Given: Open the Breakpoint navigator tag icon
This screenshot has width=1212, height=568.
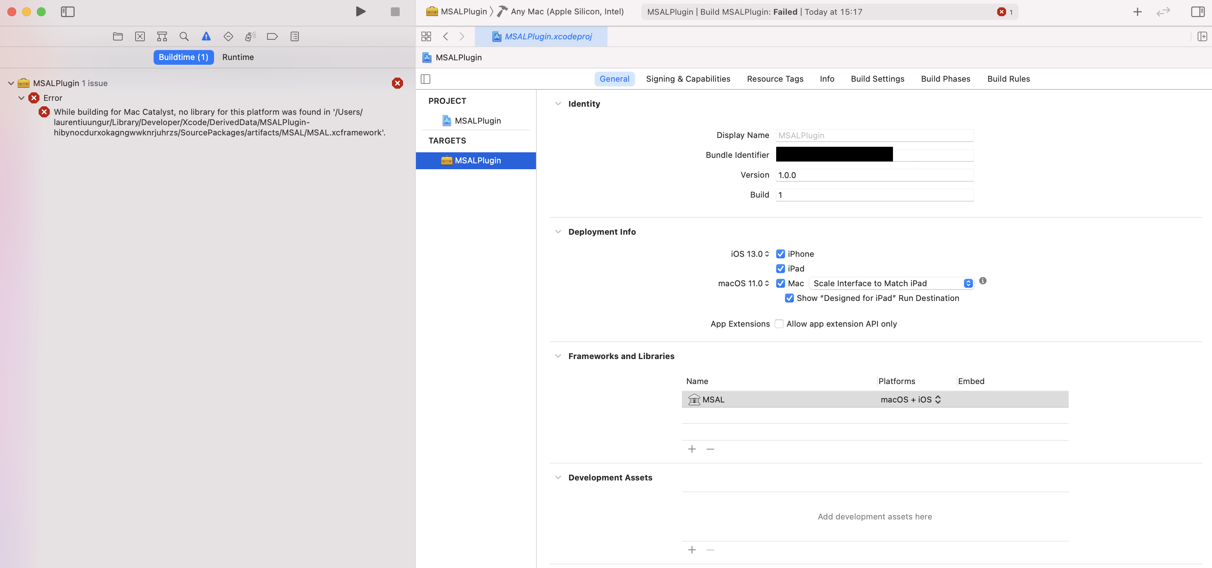Looking at the screenshot, I should coord(272,36).
